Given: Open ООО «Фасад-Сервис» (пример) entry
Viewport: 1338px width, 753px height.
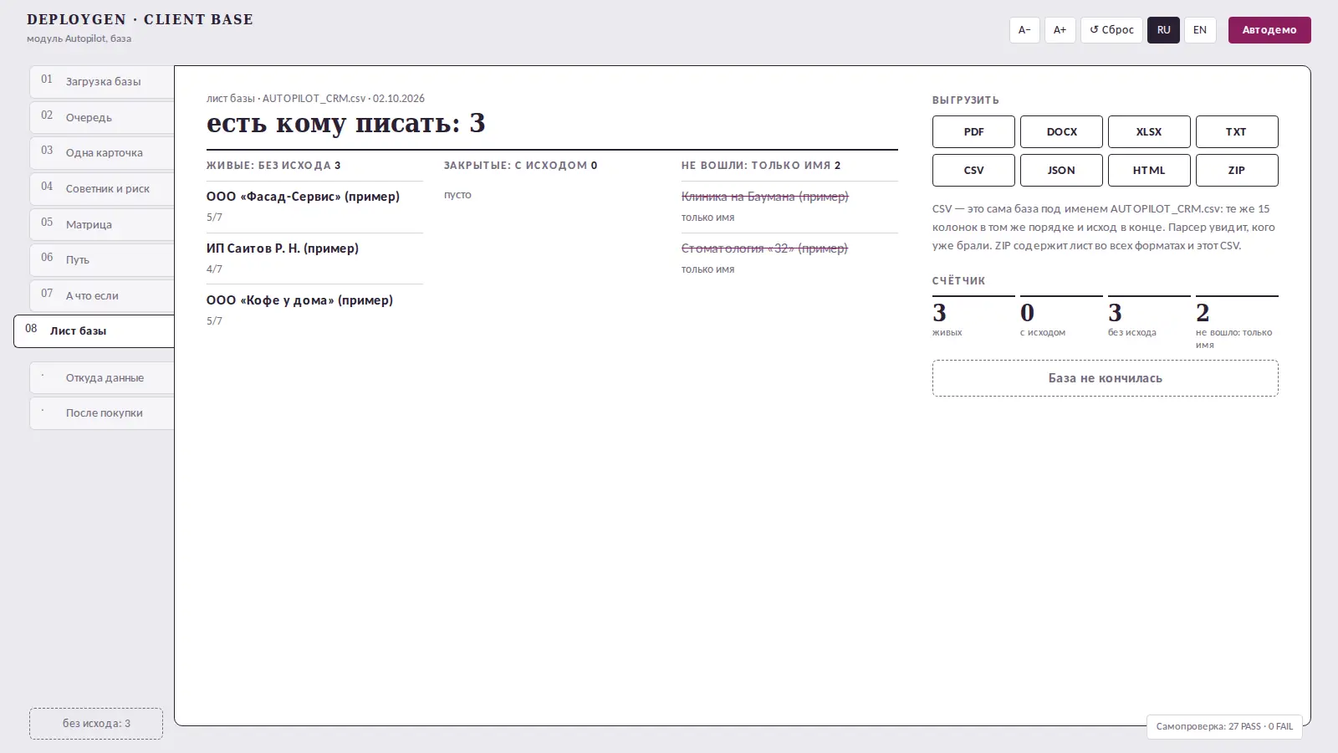Looking at the screenshot, I should [303, 197].
